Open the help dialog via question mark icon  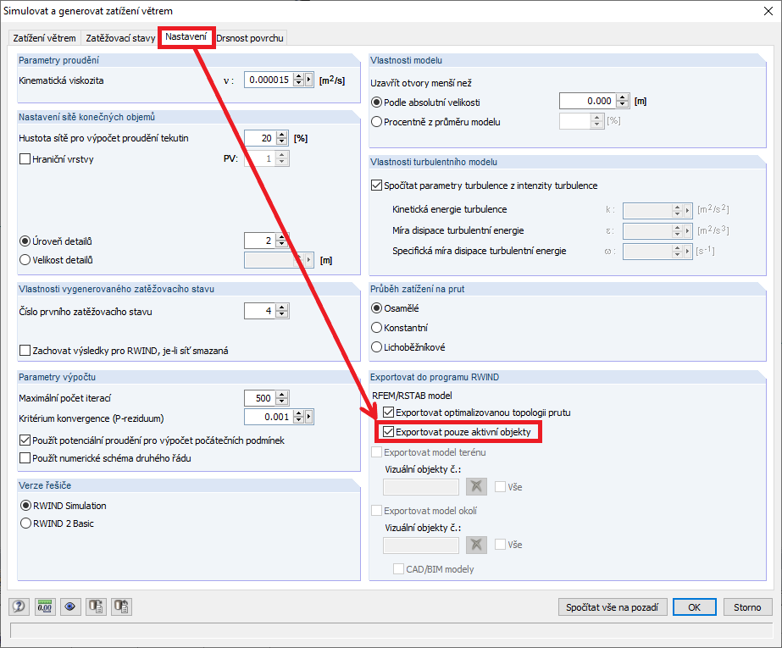coord(19,606)
